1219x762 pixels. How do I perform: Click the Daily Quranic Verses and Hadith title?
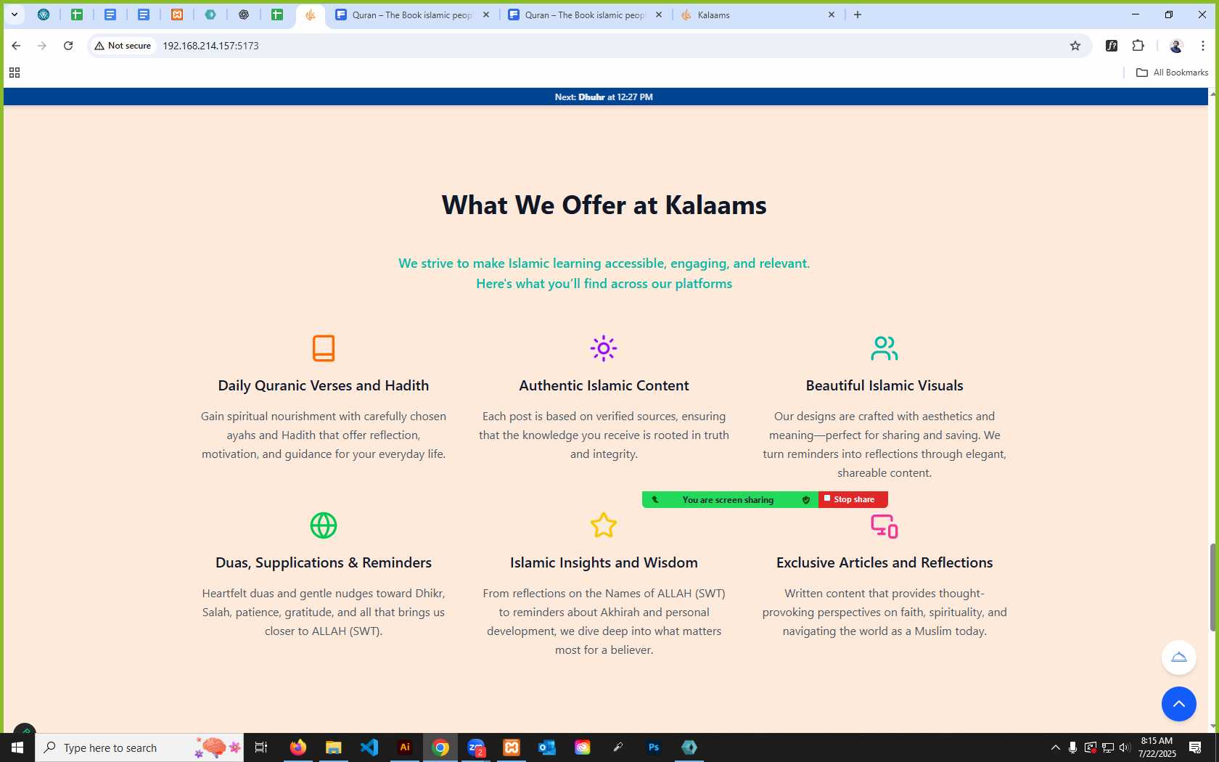[x=324, y=385]
